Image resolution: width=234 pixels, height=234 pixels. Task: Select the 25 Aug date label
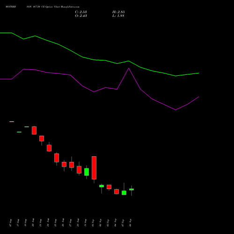click(55, 223)
